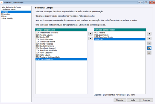155x104 pixels.
Task: Click the Voltar button
Action: pyautogui.click(x=133, y=100)
